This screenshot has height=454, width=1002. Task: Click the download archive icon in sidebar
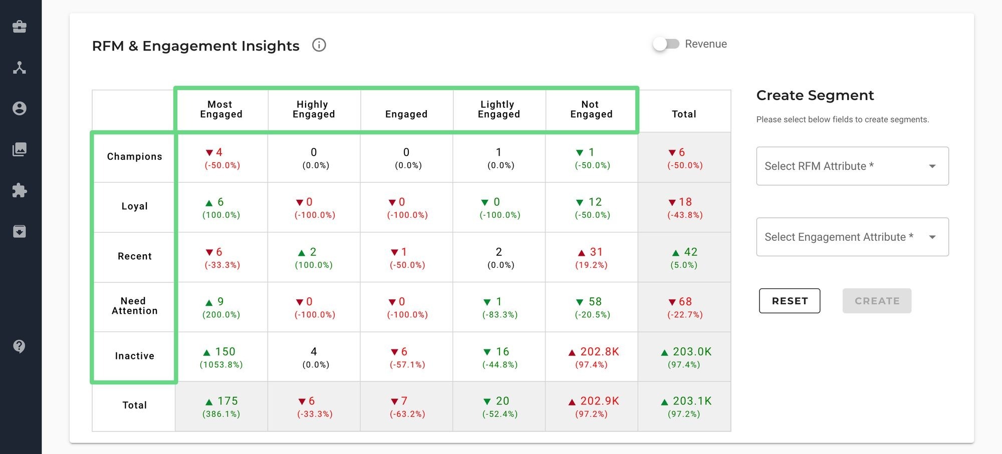pos(20,231)
